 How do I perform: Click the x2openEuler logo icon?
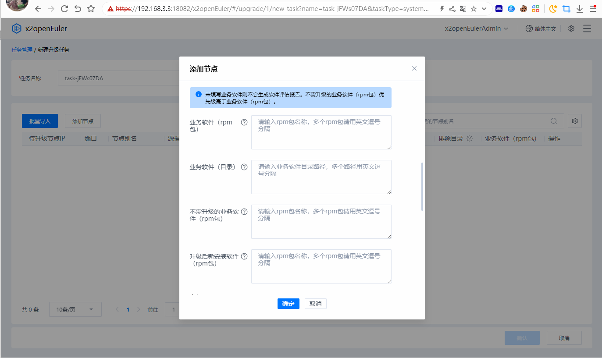pos(17,28)
